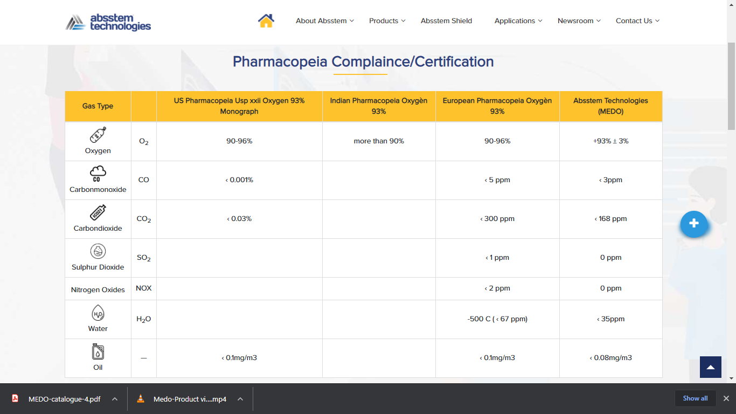Click the Absstem Technologies logo
Image resolution: width=736 pixels, height=414 pixels.
point(108,23)
